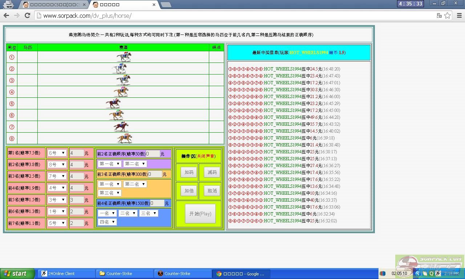Screen dimensions: 465x279
Task: Expand the 第三名 dropdown in the orange section
Action: [109, 193]
